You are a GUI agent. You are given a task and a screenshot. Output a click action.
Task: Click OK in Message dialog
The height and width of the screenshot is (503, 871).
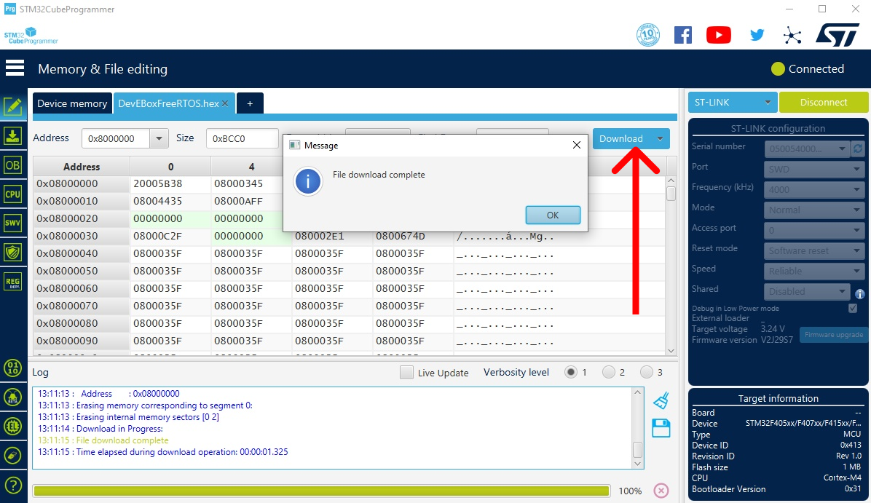click(x=553, y=215)
